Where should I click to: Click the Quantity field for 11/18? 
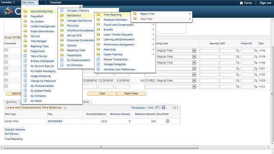(x=209, y=50)
